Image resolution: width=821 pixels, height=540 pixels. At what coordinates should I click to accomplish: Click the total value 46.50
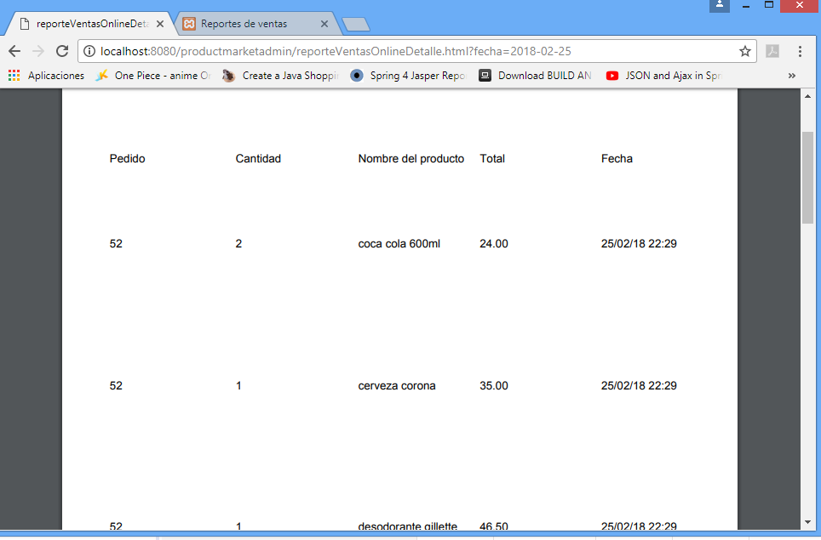coord(494,526)
